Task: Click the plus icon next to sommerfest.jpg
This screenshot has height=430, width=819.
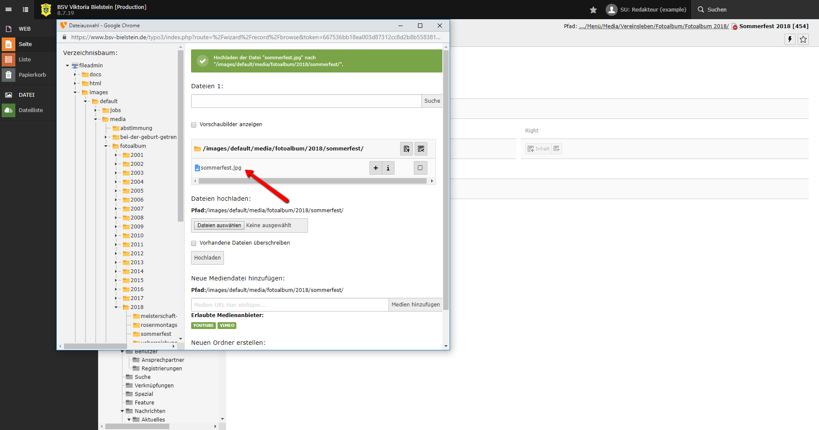Action: click(375, 168)
